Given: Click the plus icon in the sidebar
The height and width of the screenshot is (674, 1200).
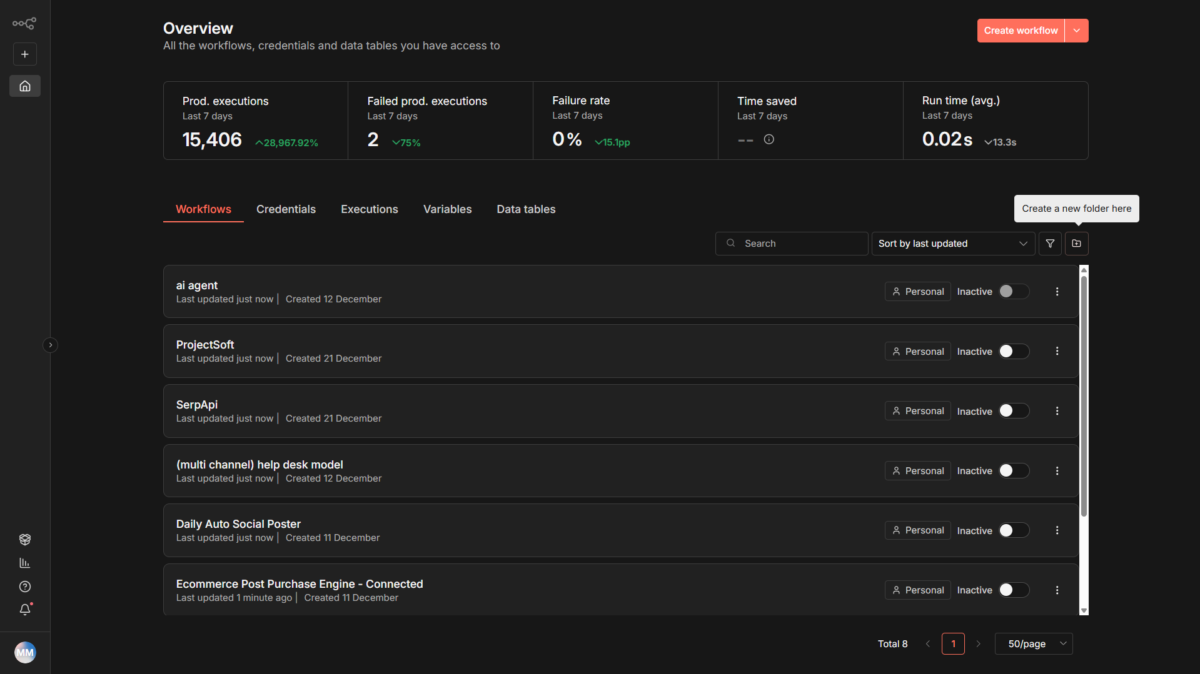Looking at the screenshot, I should 25,54.
